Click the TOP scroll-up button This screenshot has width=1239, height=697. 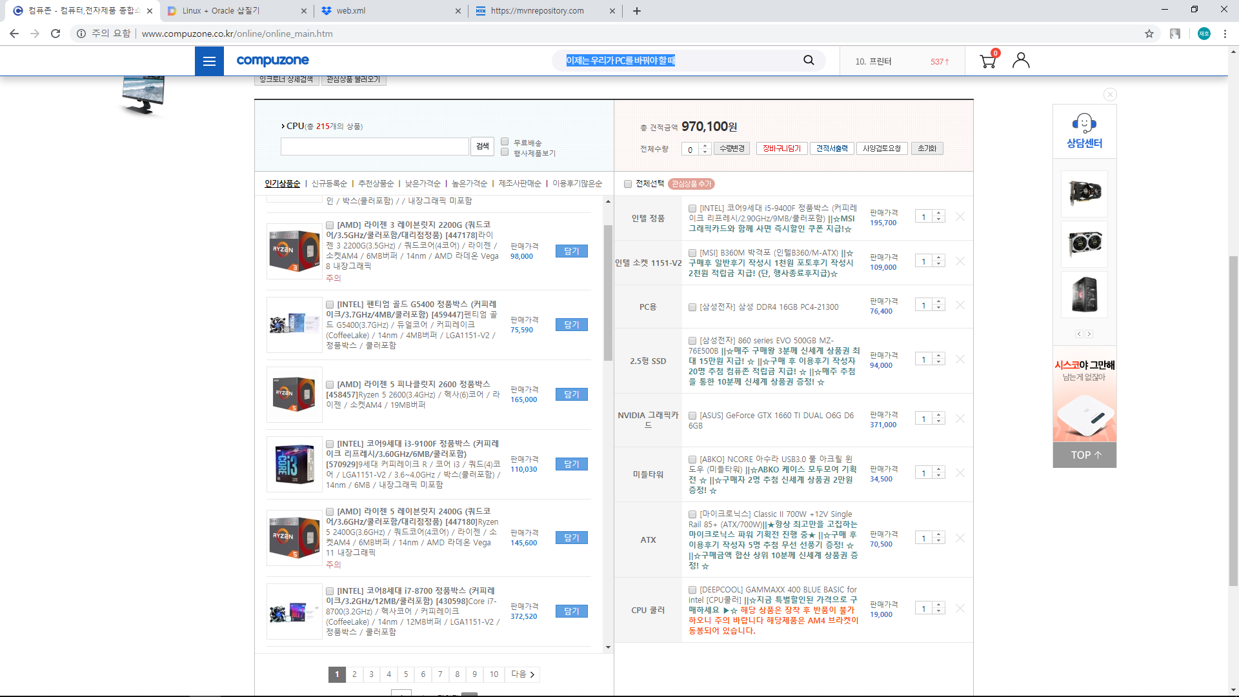[x=1085, y=455]
